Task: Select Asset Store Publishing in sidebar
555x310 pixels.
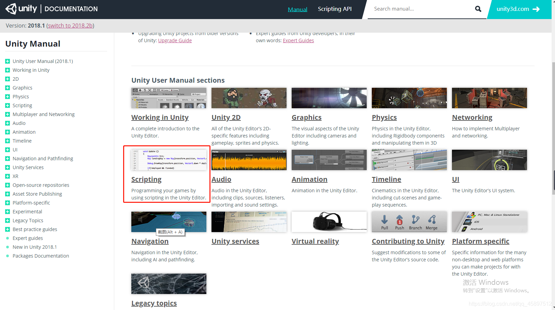Action: pos(37,194)
